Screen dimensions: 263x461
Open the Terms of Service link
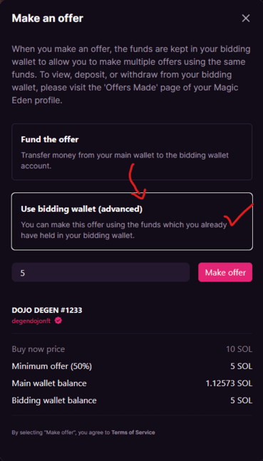(x=133, y=432)
